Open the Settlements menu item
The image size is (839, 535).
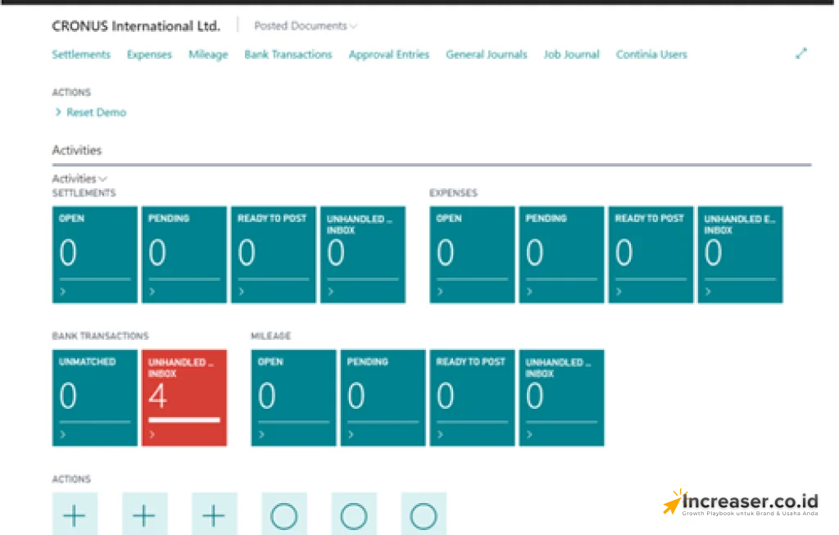point(81,54)
